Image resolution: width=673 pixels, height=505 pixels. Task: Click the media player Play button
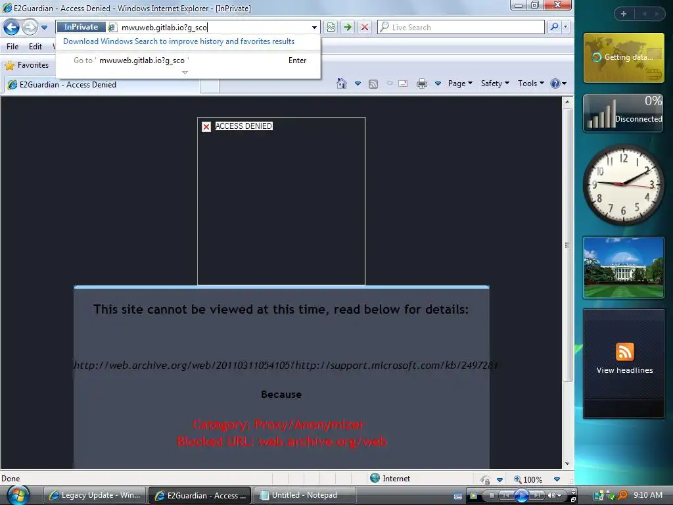pos(521,496)
